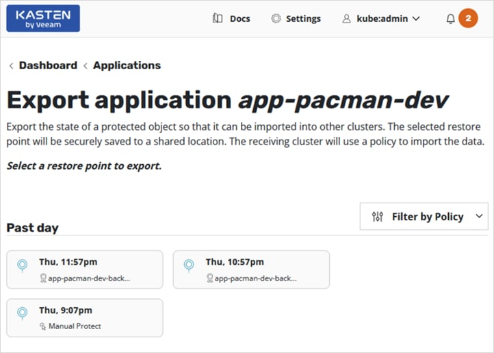
Task: Click the chevron before Applications
Action: pyautogui.click(x=86, y=66)
